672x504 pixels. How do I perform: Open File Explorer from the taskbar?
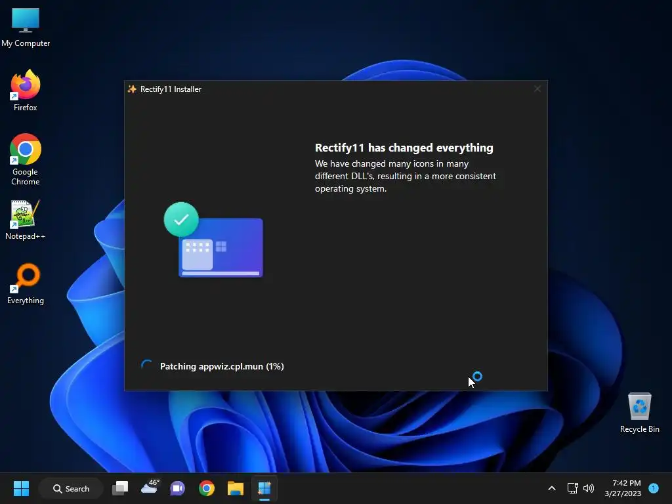(x=236, y=488)
